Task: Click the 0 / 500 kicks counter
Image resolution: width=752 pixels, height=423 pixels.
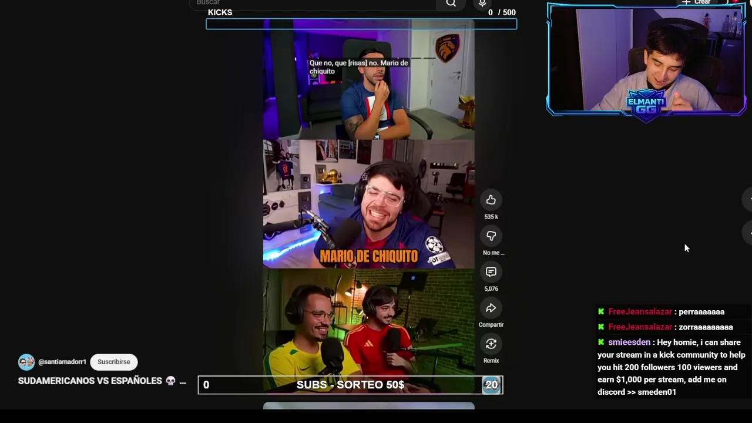Action: (502, 12)
